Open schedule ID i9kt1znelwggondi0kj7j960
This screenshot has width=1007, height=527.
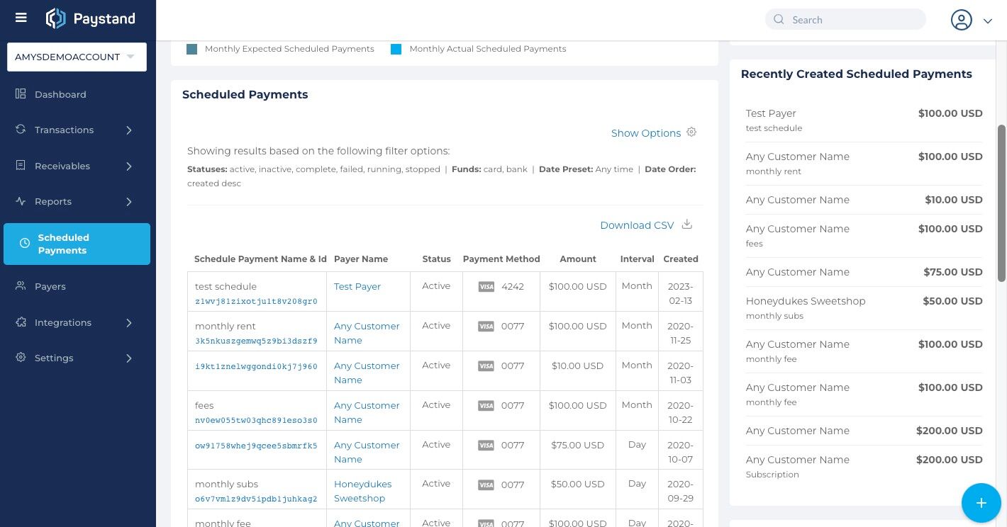tap(256, 366)
